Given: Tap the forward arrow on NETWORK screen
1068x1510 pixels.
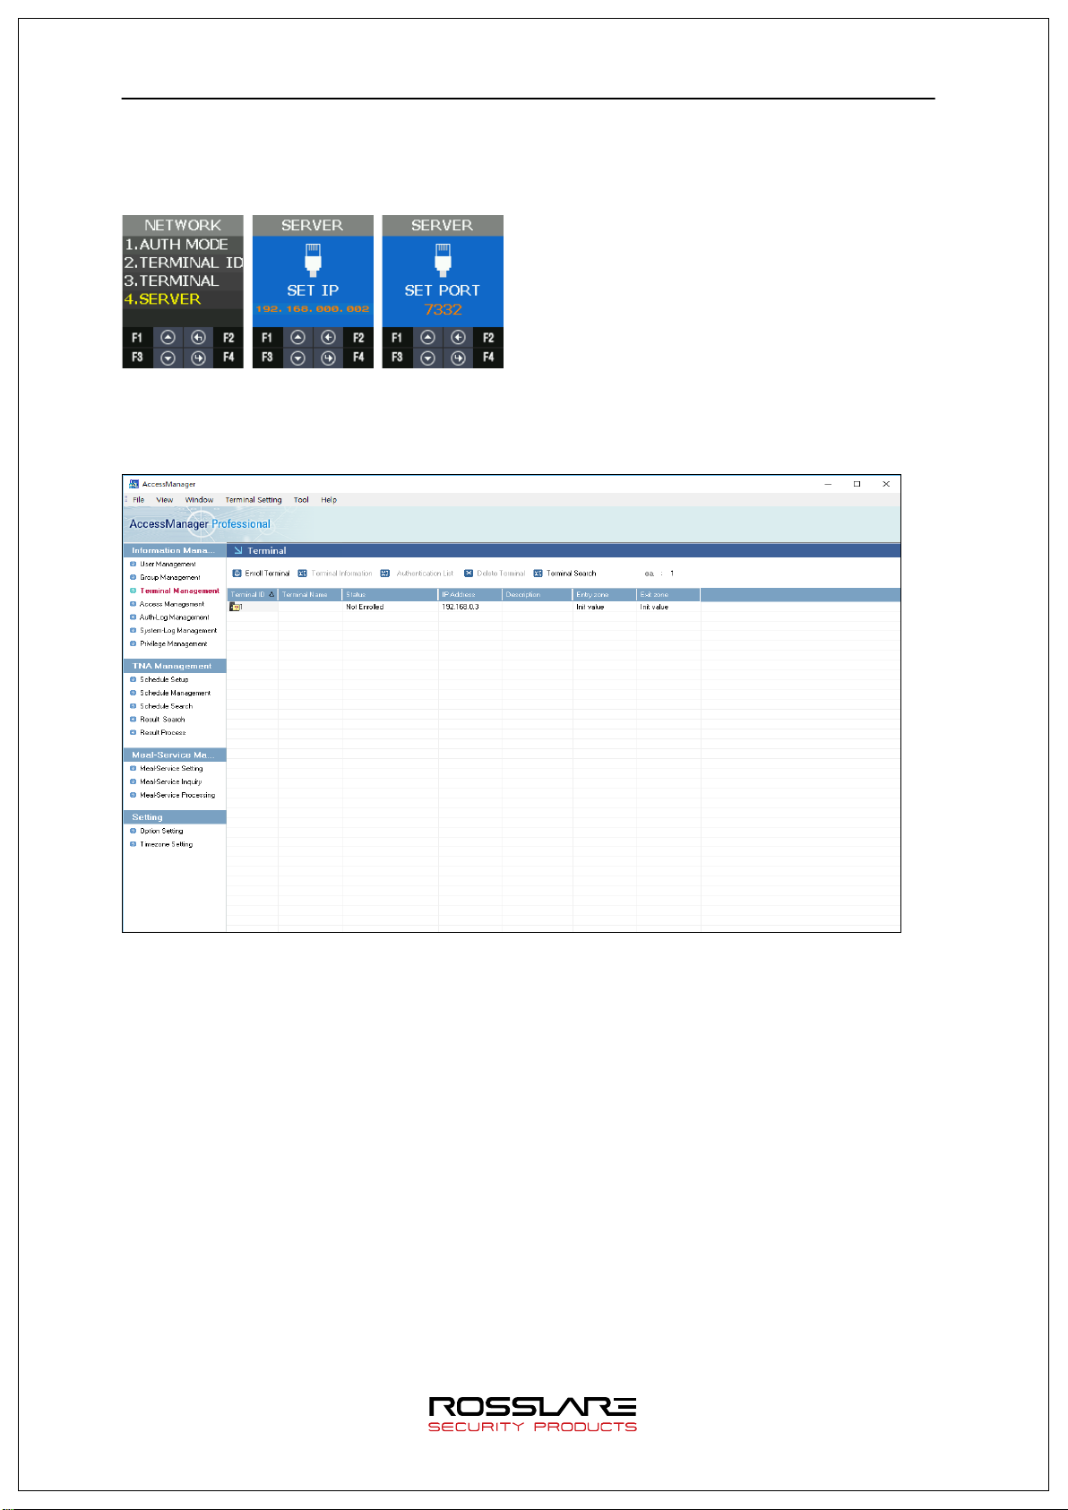Looking at the screenshot, I should tap(198, 358).
